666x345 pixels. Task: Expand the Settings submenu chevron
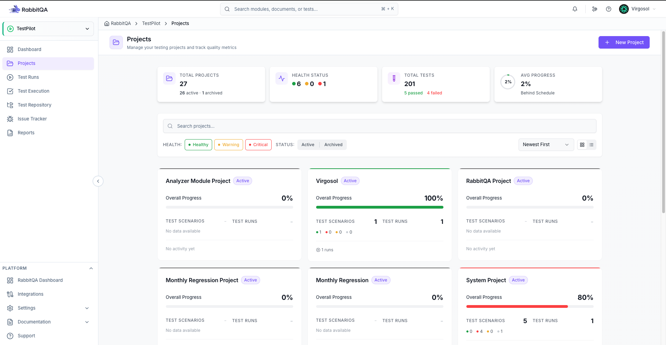click(x=87, y=308)
